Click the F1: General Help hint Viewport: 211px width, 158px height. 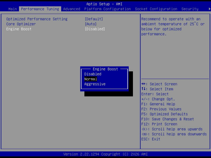[158, 104]
